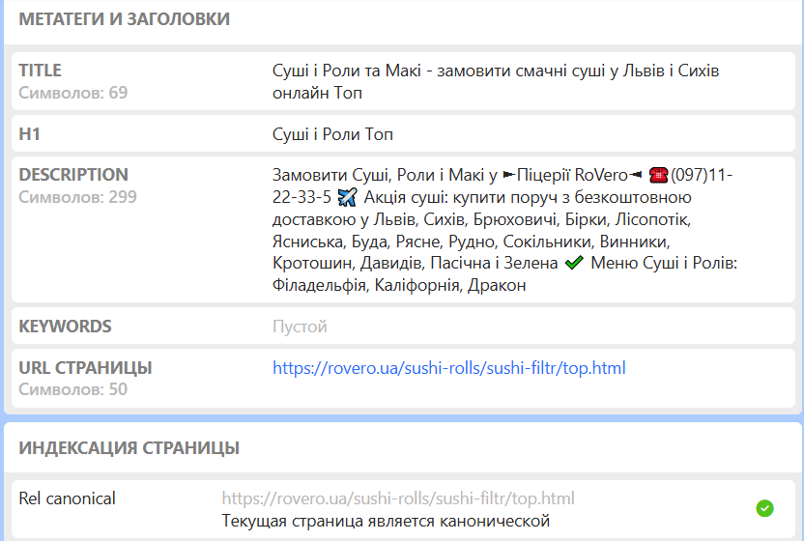Click the text Текущая страница является канонической
The height and width of the screenshot is (541, 804).
[x=386, y=521]
